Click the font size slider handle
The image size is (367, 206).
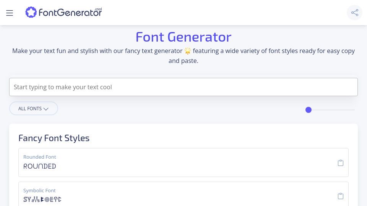tap(309, 110)
